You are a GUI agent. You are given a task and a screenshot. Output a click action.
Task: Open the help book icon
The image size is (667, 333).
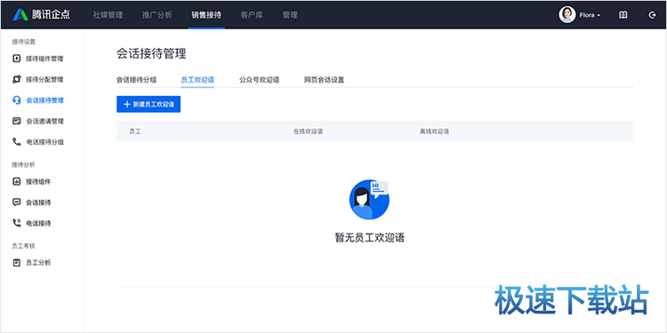(x=623, y=15)
